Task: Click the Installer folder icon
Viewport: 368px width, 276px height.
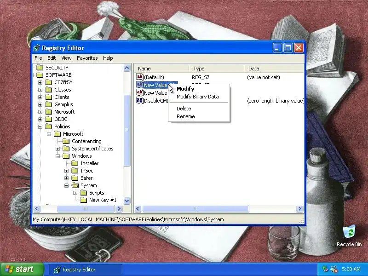Action: [x=75, y=163]
